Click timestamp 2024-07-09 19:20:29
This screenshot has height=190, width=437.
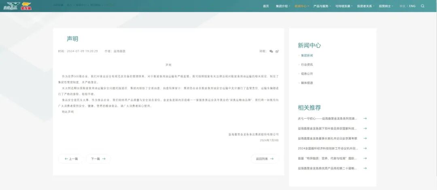[82, 51]
